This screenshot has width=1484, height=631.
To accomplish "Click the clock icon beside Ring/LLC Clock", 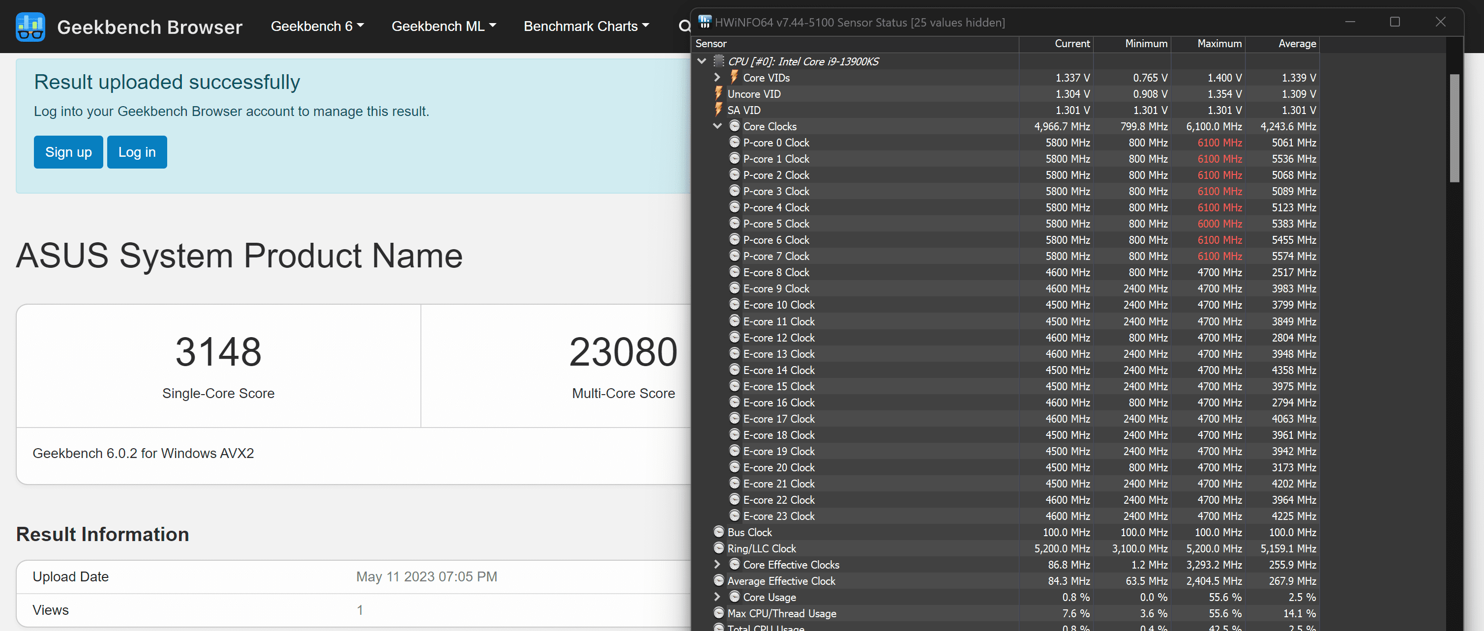I will tap(718, 548).
